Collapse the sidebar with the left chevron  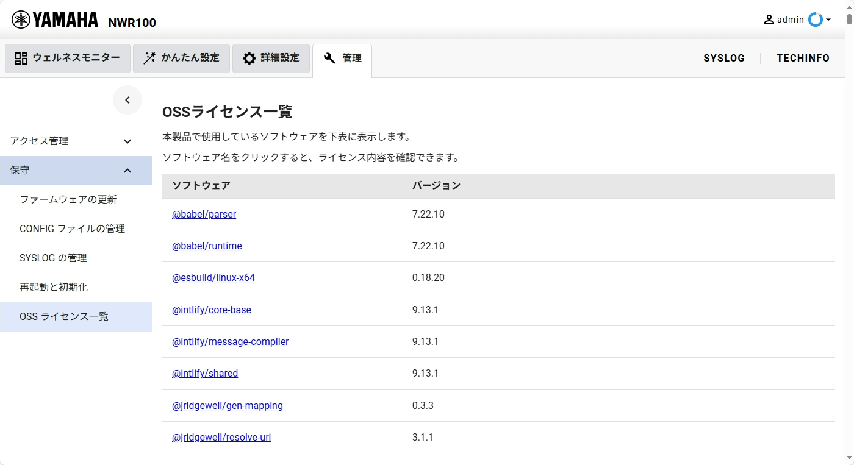coord(127,100)
